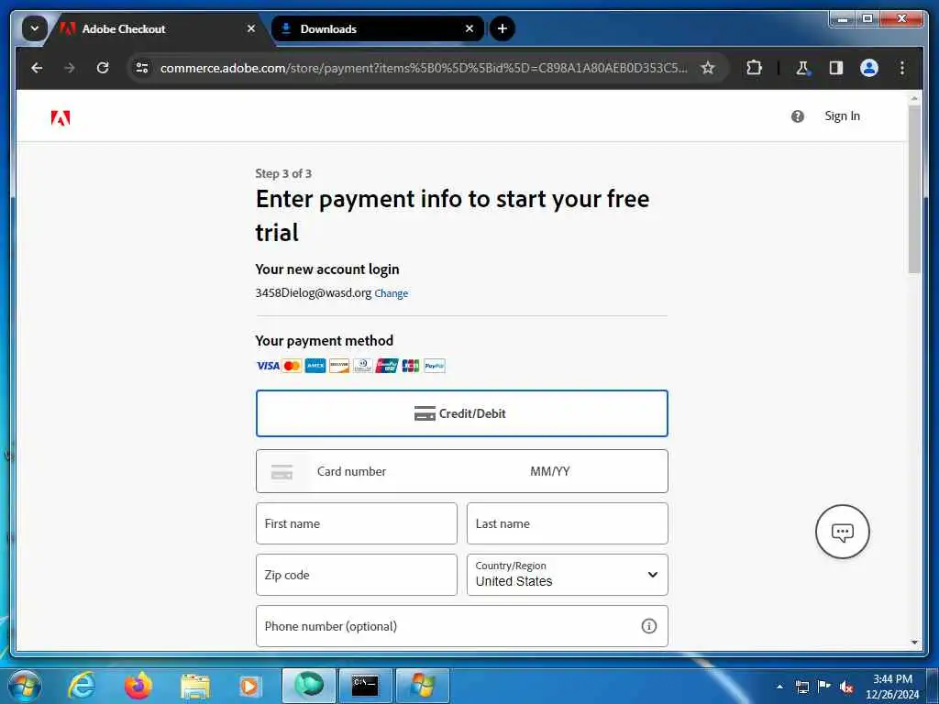Click the browser forward arrow
Viewport: 939px width, 704px height.
pyautogui.click(x=70, y=68)
